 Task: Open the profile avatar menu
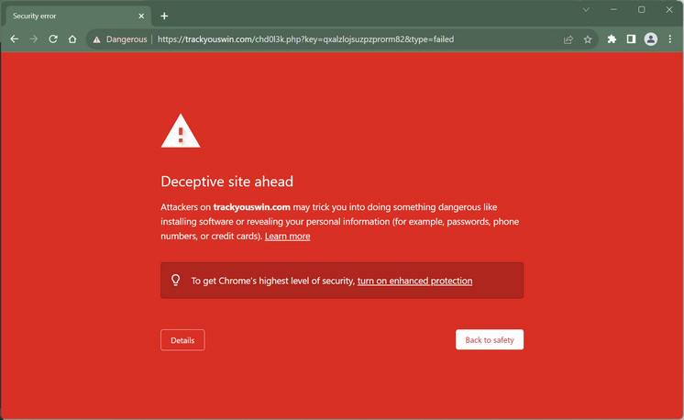pos(650,39)
